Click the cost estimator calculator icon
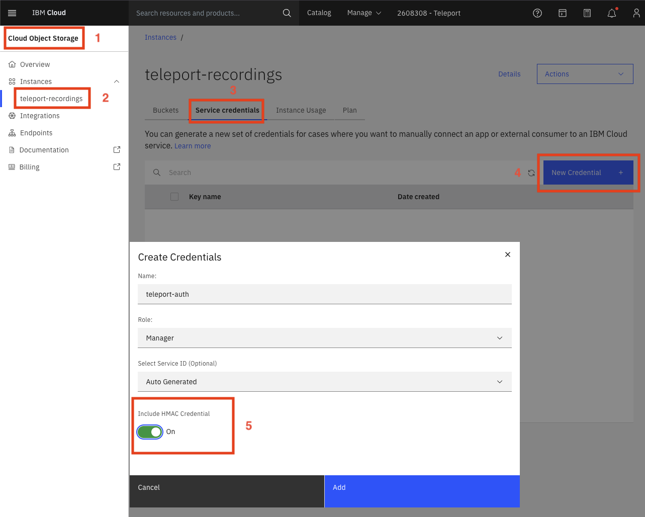The width and height of the screenshot is (645, 517). (x=587, y=13)
